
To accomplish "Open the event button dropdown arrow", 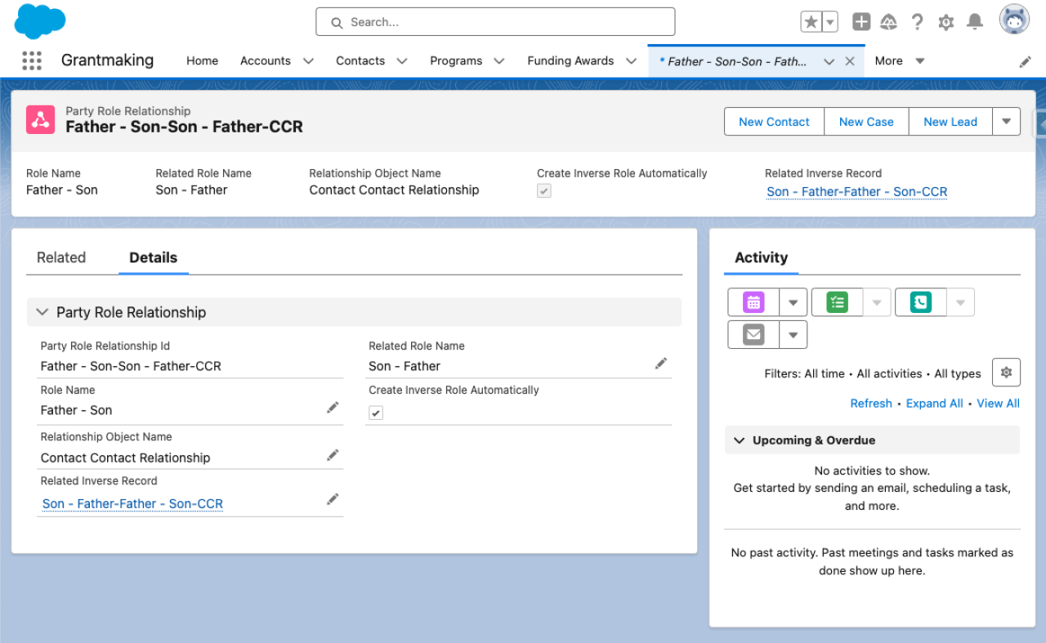I will (x=793, y=302).
